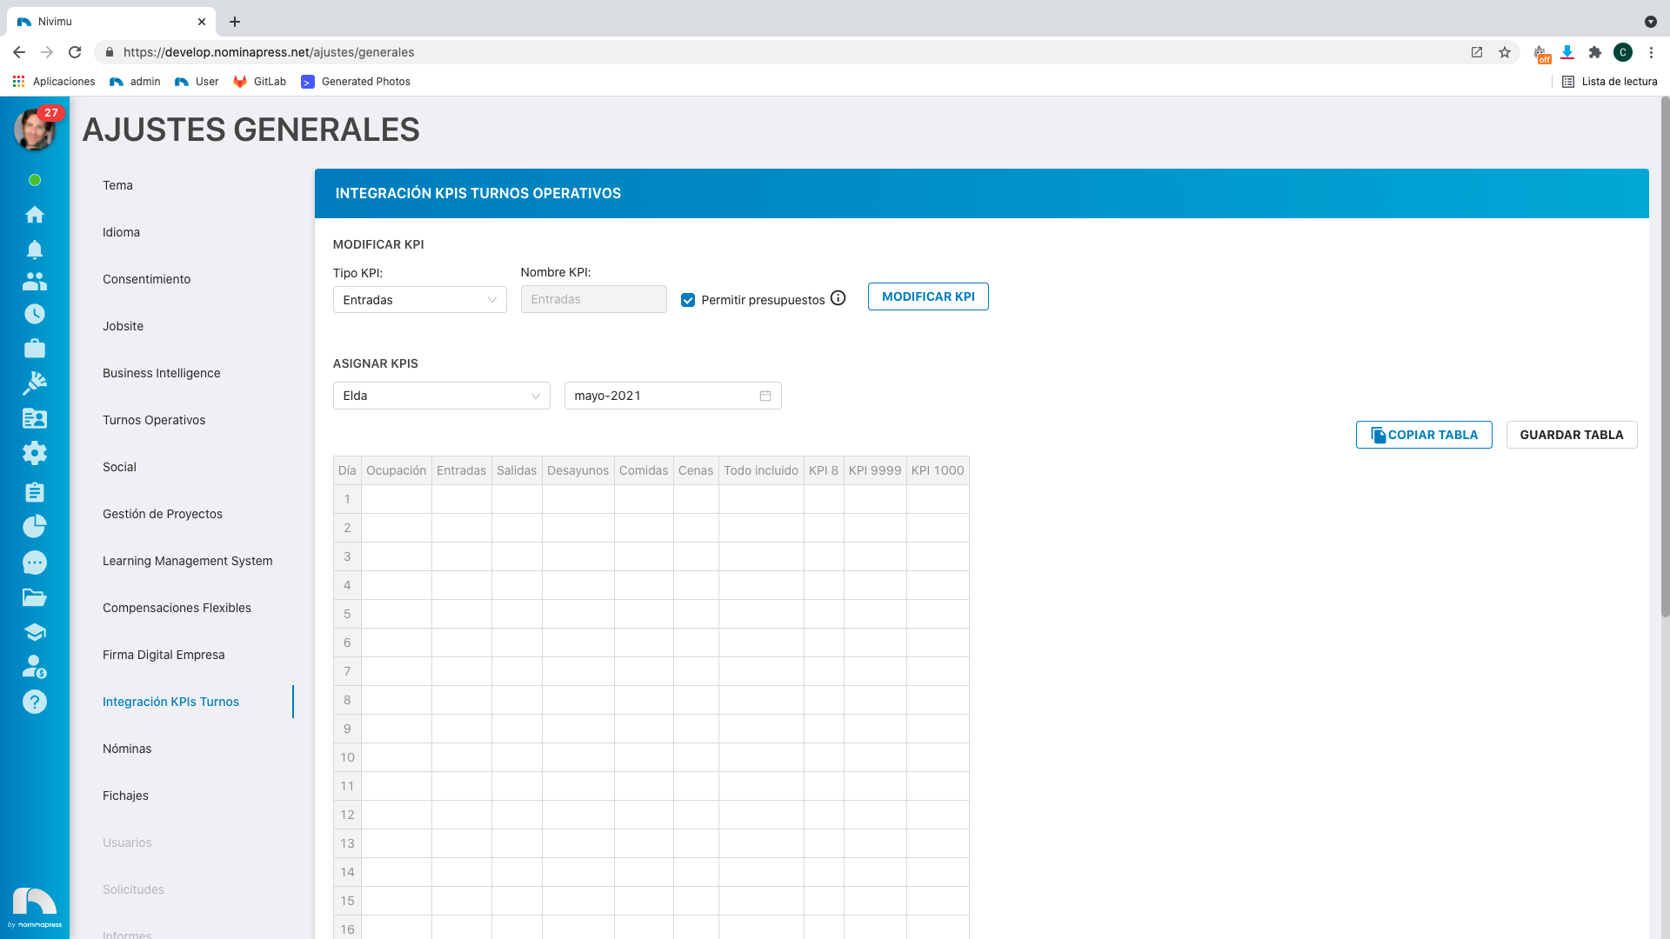
Task: Click the KPI 9999 column header
Action: coord(875,470)
